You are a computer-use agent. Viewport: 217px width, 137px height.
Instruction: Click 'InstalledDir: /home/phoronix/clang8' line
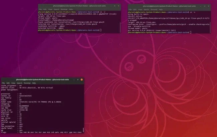tap(56, 20)
